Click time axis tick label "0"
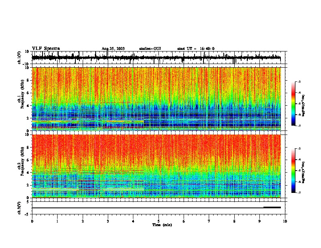The width and height of the screenshot is (321, 248). click(x=32, y=221)
